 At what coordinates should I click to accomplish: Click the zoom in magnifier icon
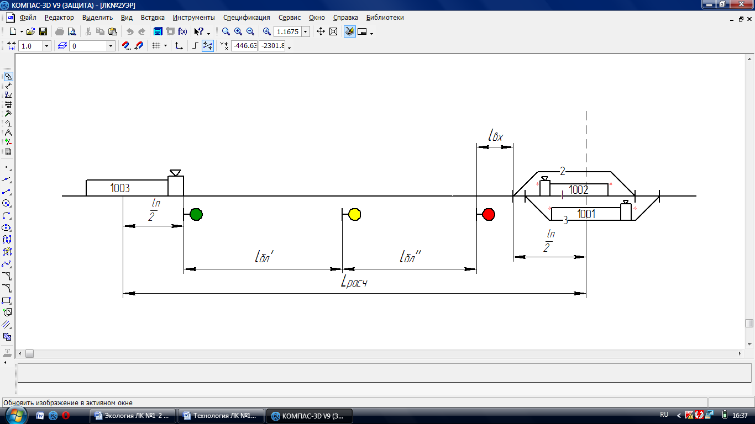coord(238,32)
